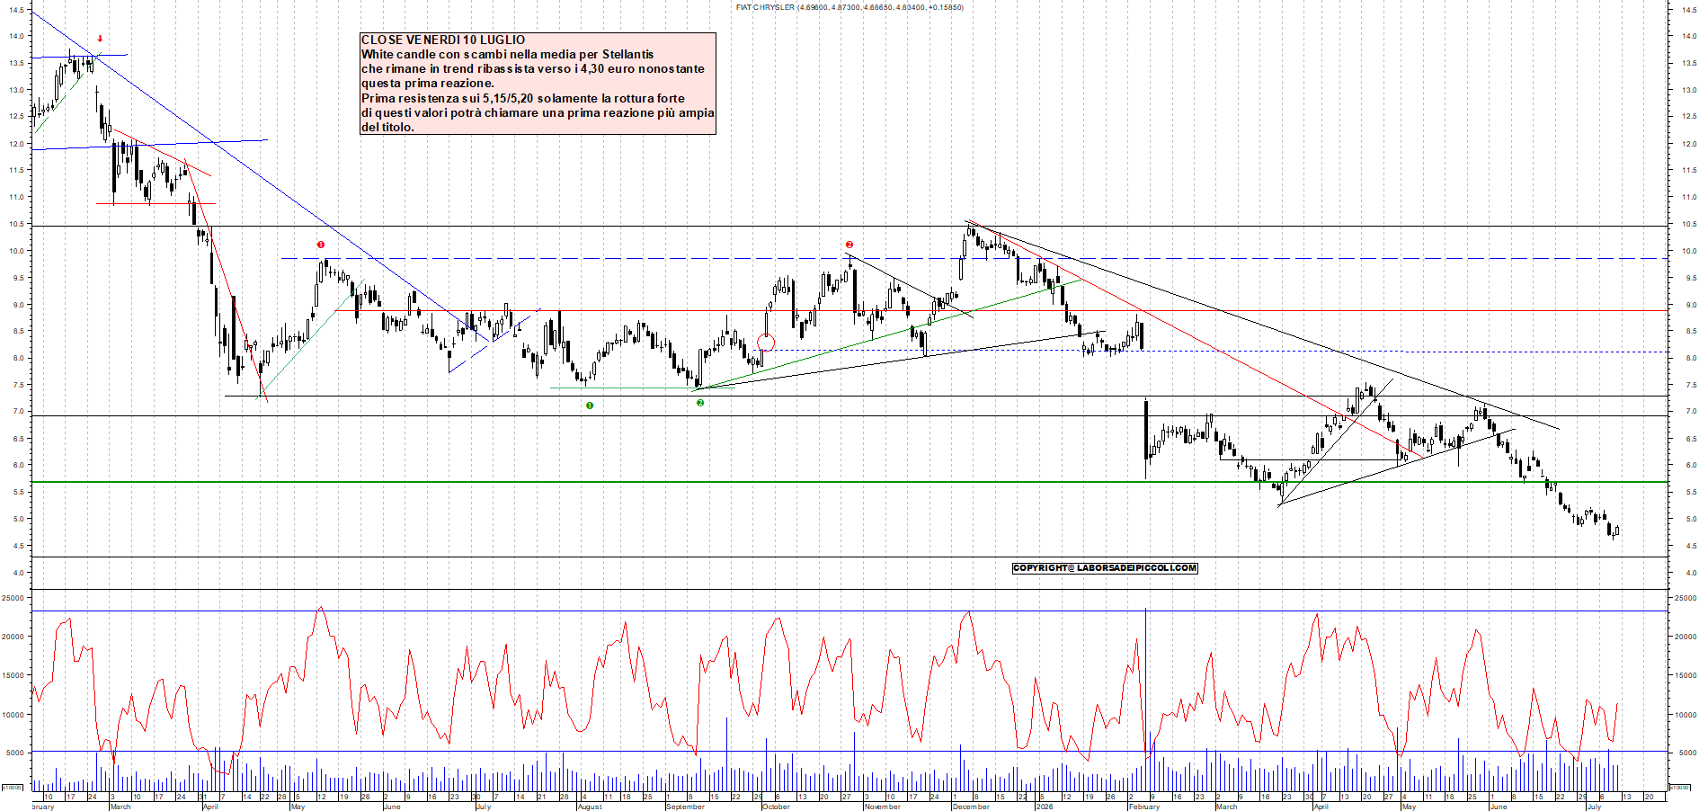
Task: Click the 'October' month label on the time axis
Action: coord(776,807)
